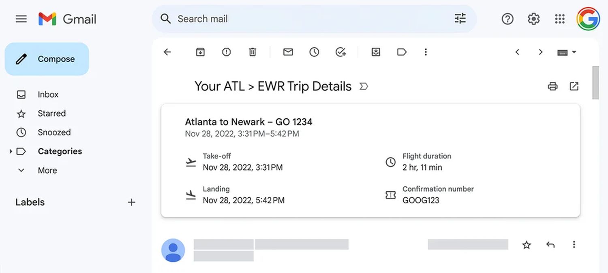Open the Labels tag icon
The height and width of the screenshot is (273, 608).
tap(402, 52)
